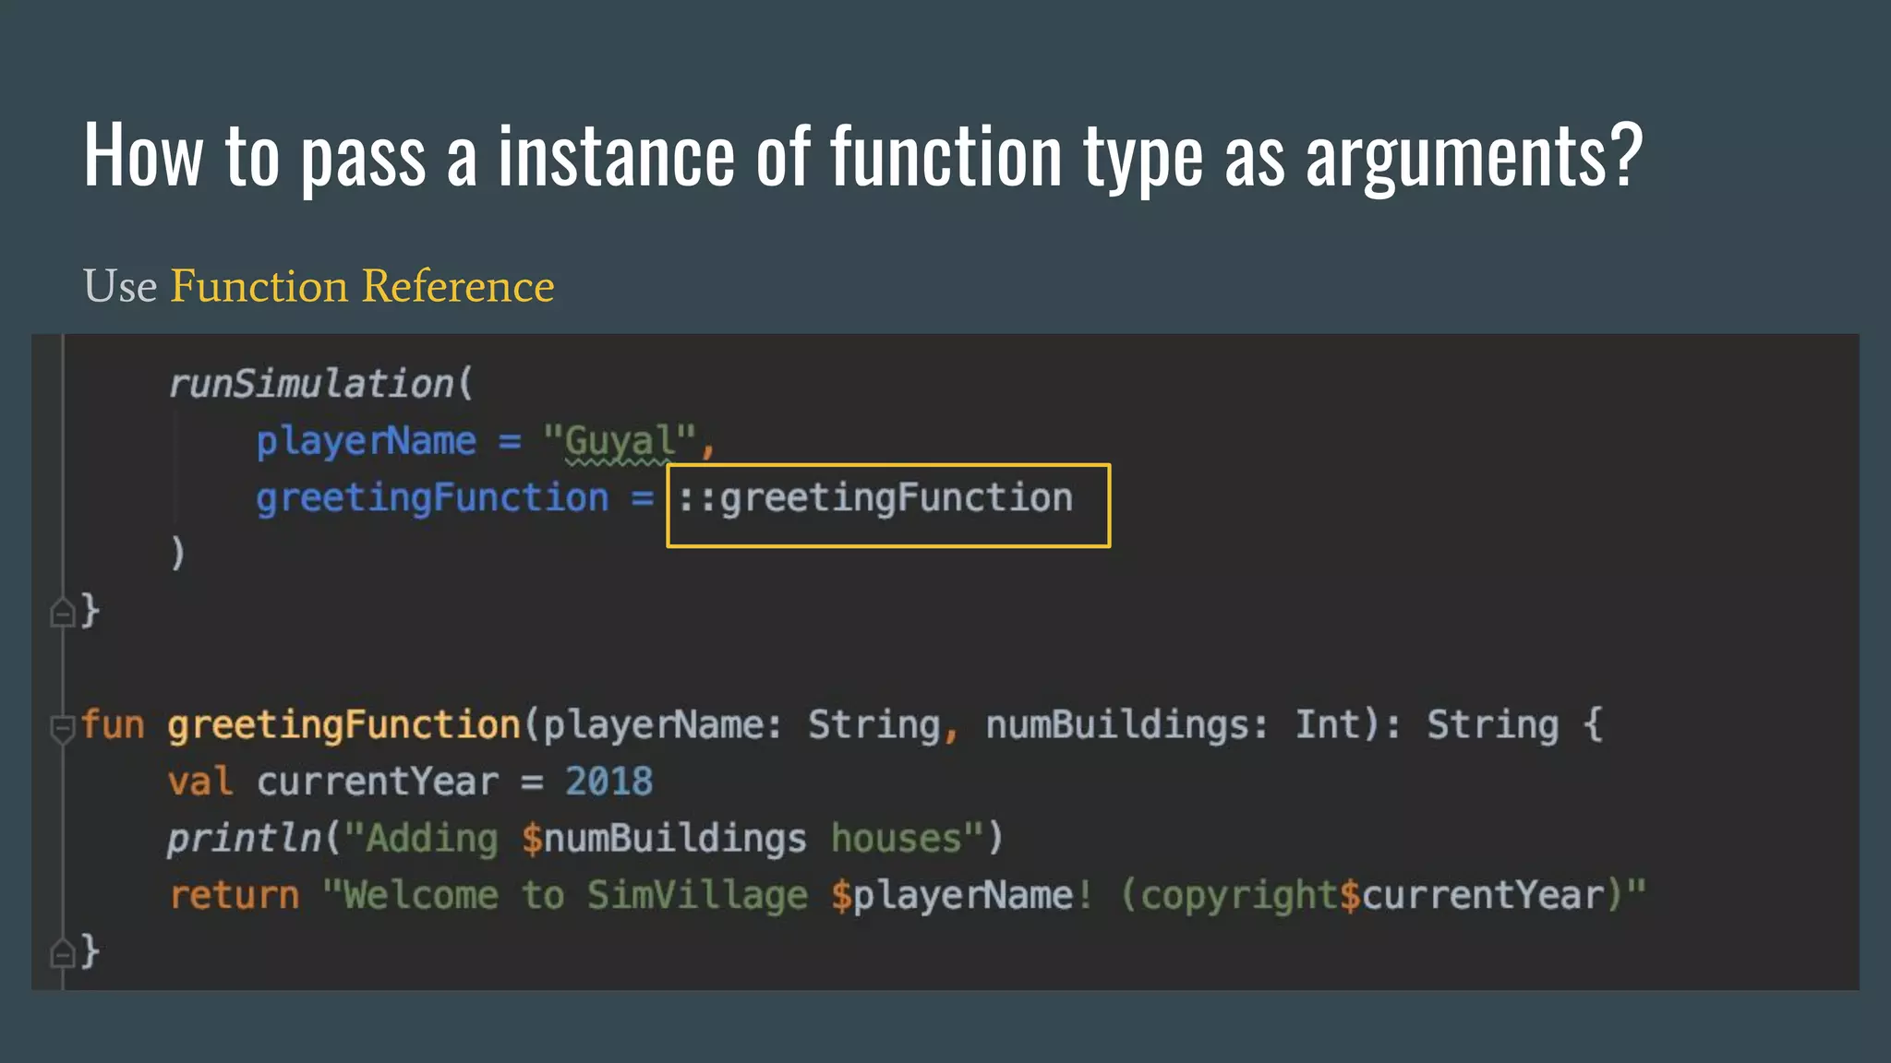This screenshot has height=1063, width=1891.
Task: Click inside the highlighted ::greetingFunction box
Action: tap(887, 505)
